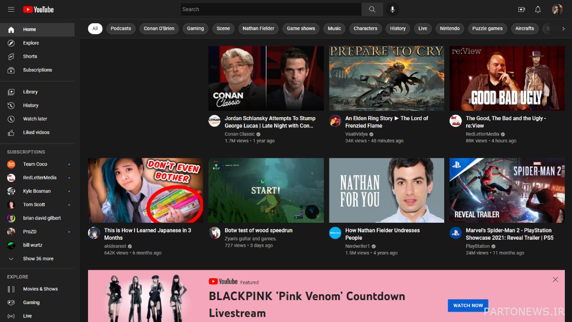The height and width of the screenshot is (322, 572).
Task: Click Conan Classic channel avatar
Action: coord(214,121)
